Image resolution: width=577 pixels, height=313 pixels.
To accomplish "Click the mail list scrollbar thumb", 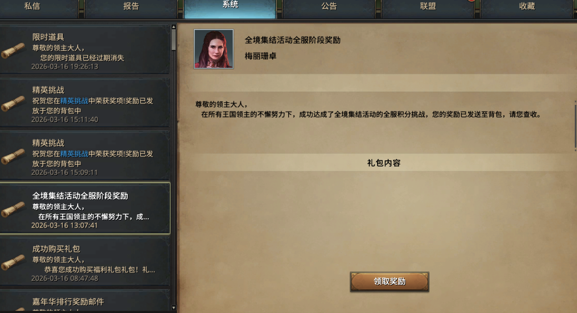I will [x=174, y=40].
